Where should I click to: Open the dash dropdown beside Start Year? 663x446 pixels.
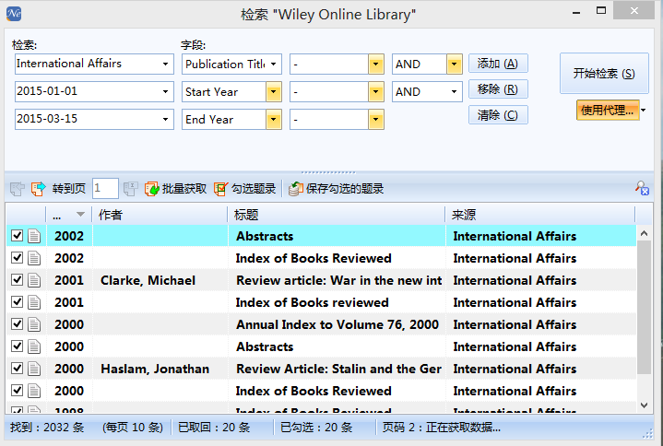[375, 91]
